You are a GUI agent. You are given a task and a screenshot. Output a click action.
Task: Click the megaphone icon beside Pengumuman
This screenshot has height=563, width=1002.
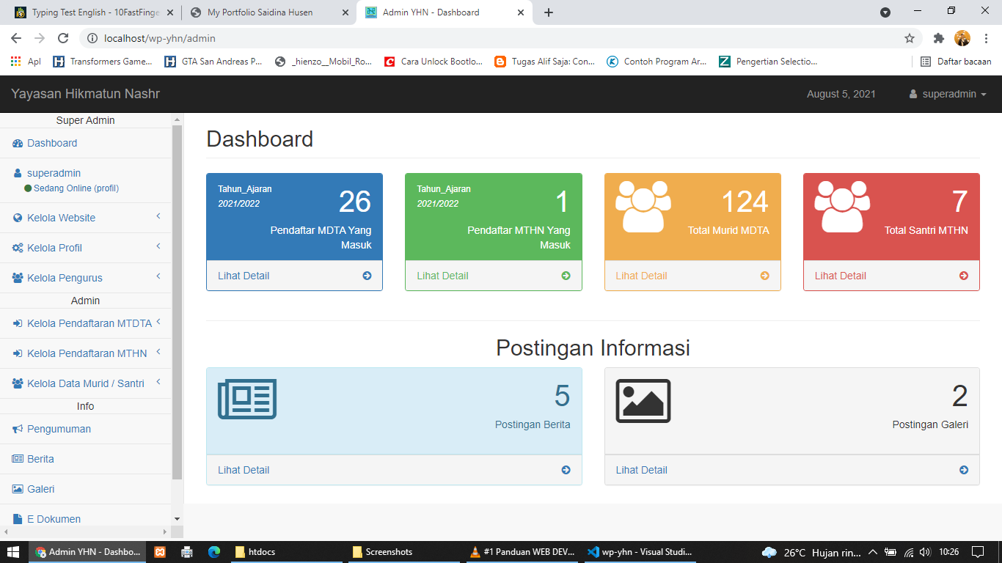click(x=18, y=429)
